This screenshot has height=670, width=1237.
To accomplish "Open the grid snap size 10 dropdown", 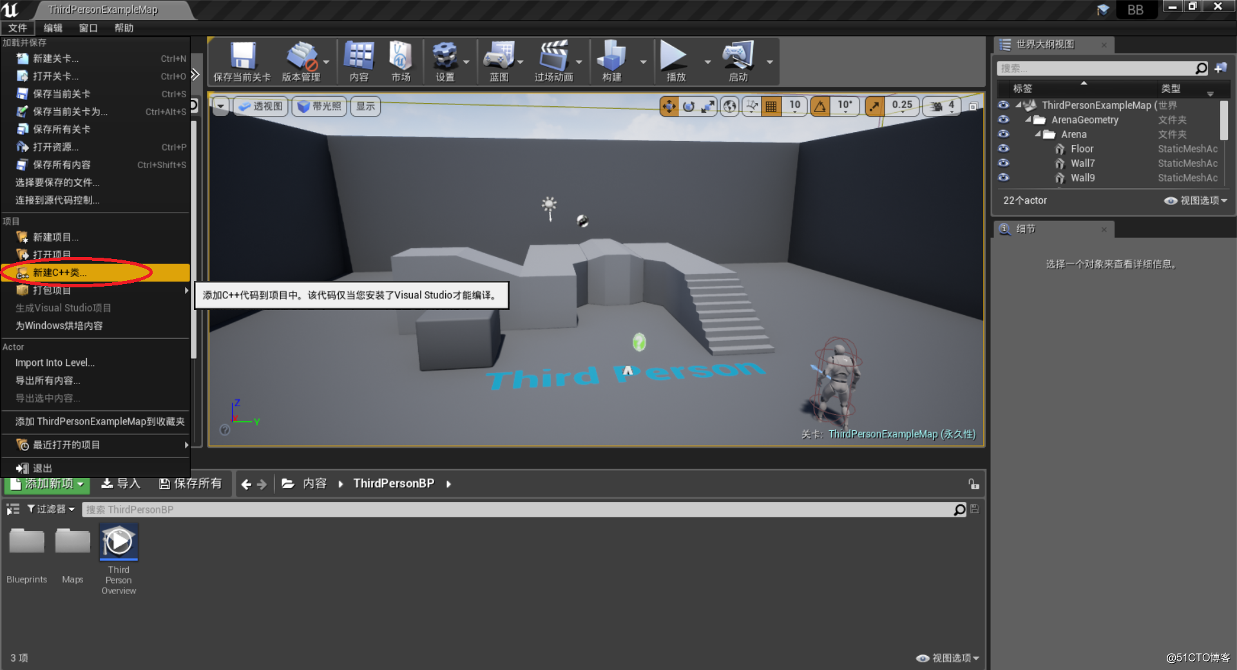I will 795,106.
